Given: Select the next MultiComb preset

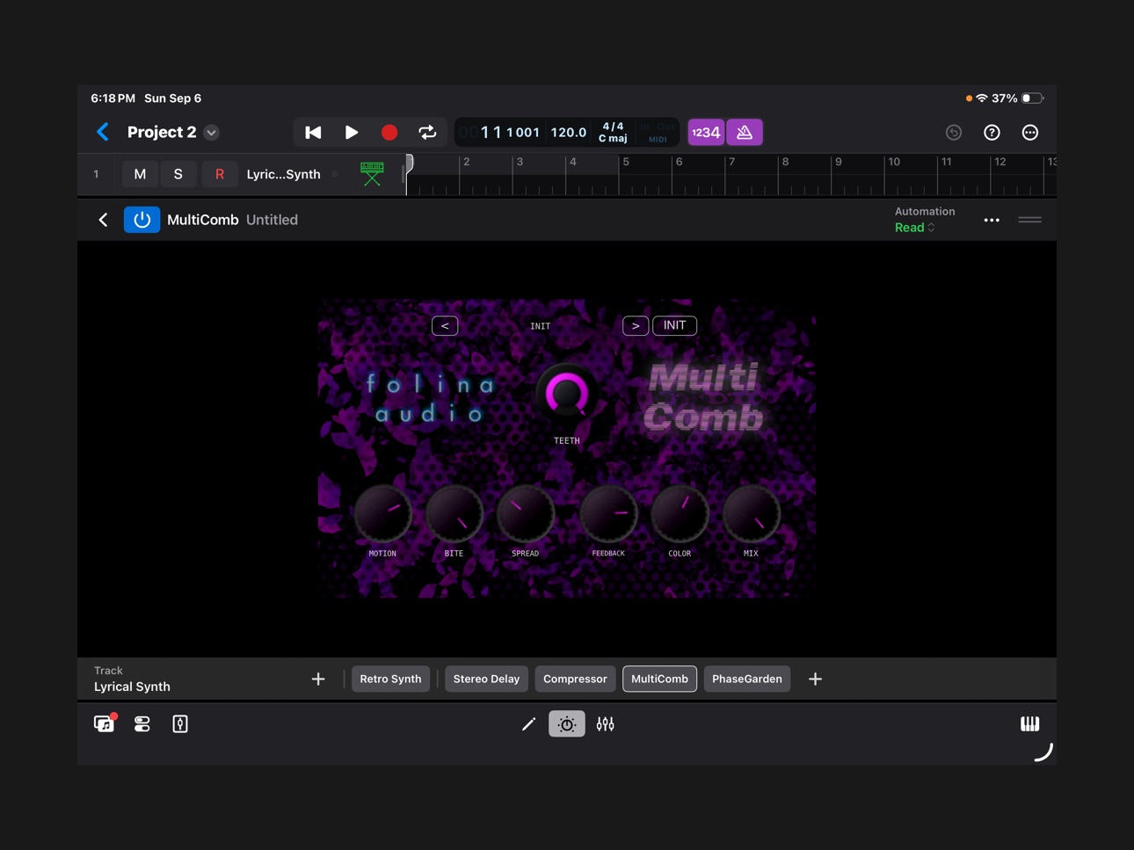Looking at the screenshot, I should pos(636,326).
